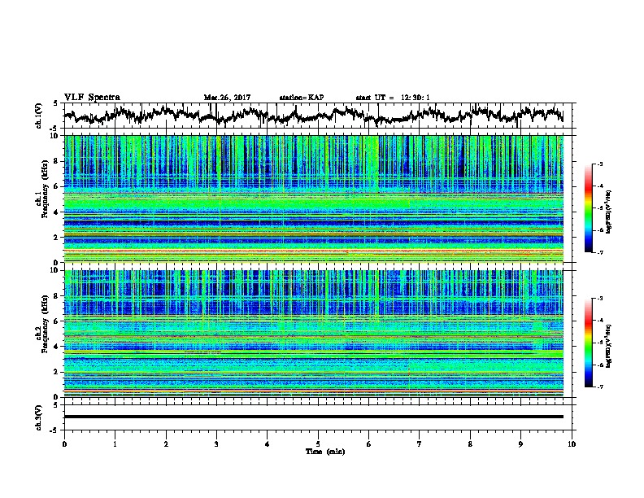Screen dimensions: 644x498
Task: Click the time axis tick label "6"
Action: click(x=369, y=444)
